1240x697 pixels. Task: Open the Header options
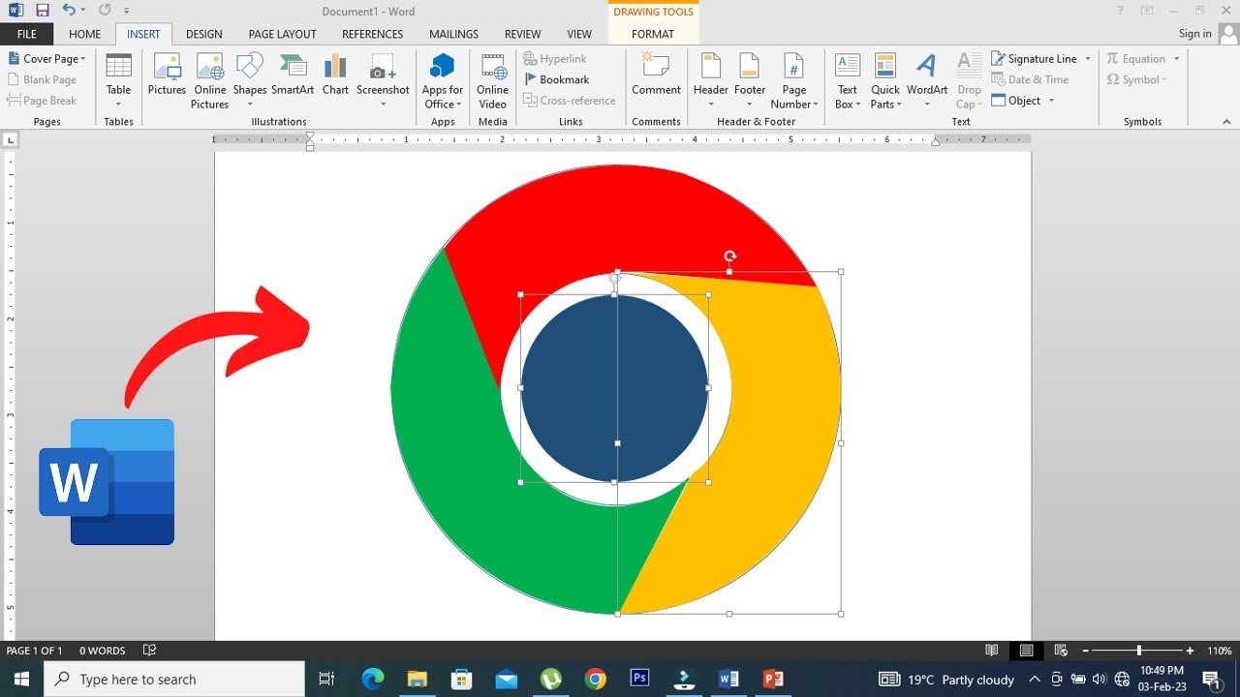(x=710, y=81)
